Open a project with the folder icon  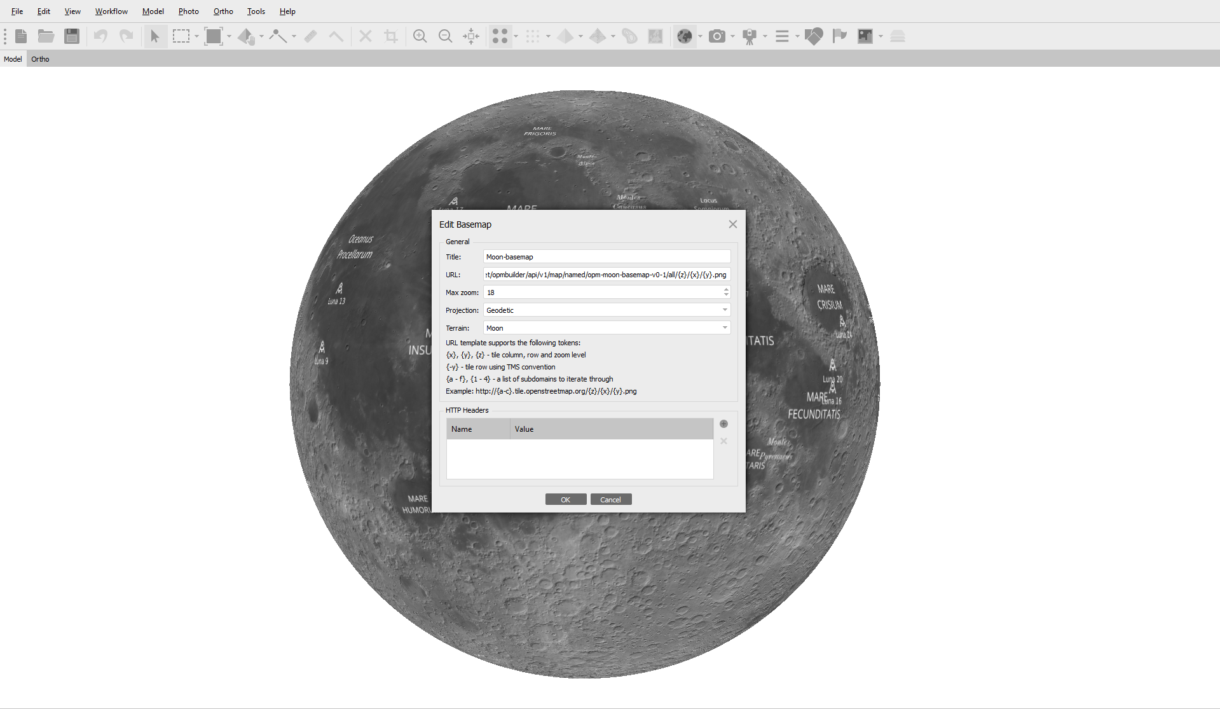46,36
